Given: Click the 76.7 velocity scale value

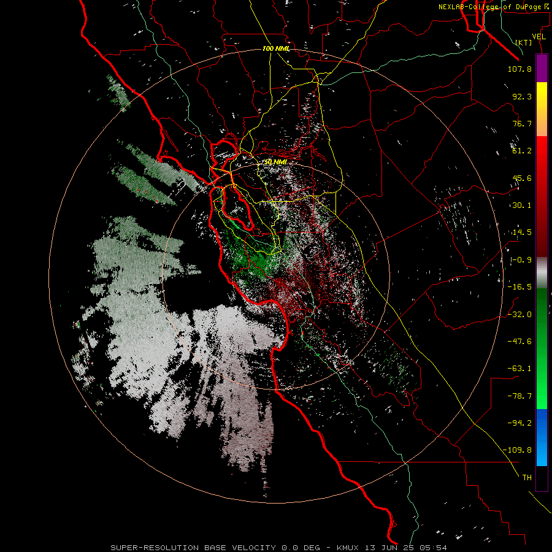Looking at the screenshot, I should [x=522, y=123].
